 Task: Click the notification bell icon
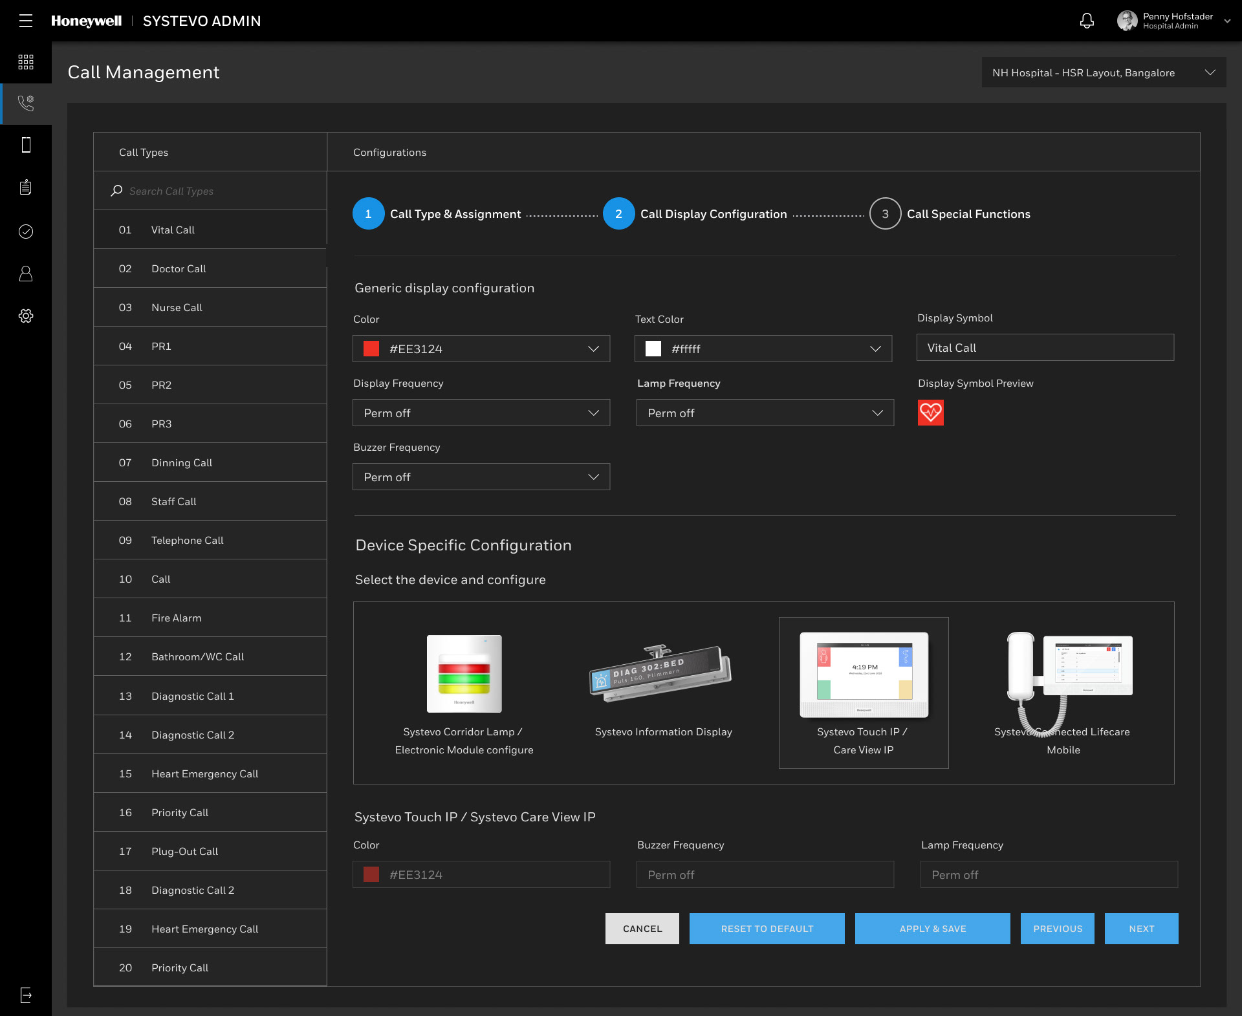[1087, 21]
